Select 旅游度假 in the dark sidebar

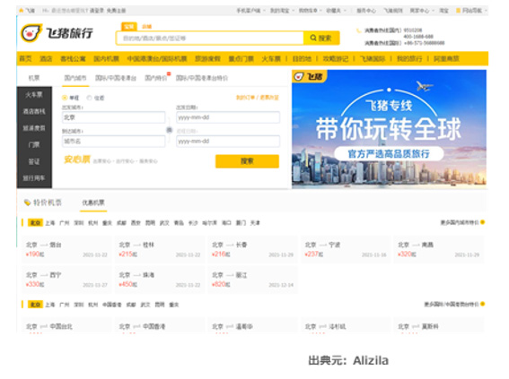point(34,128)
